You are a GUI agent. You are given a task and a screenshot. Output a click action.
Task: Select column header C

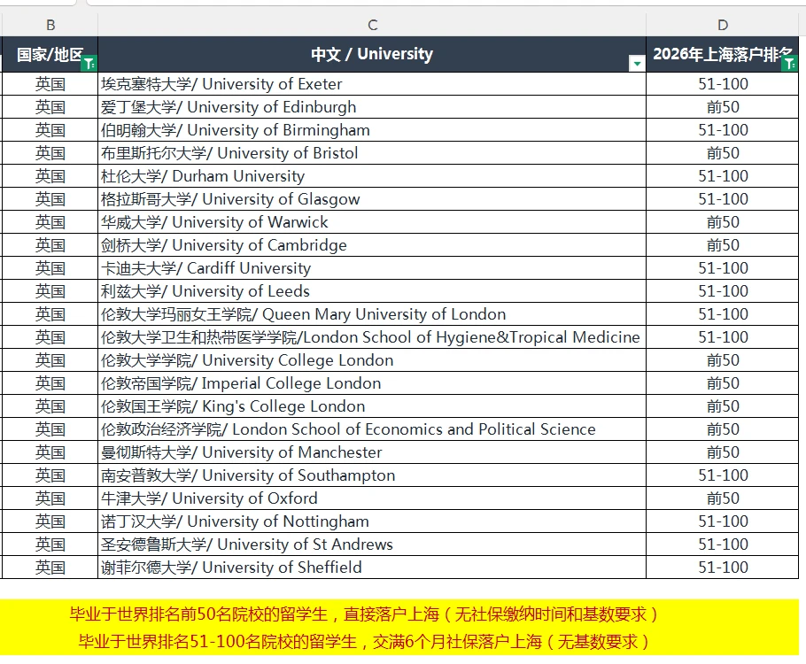[x=372, y=26]
